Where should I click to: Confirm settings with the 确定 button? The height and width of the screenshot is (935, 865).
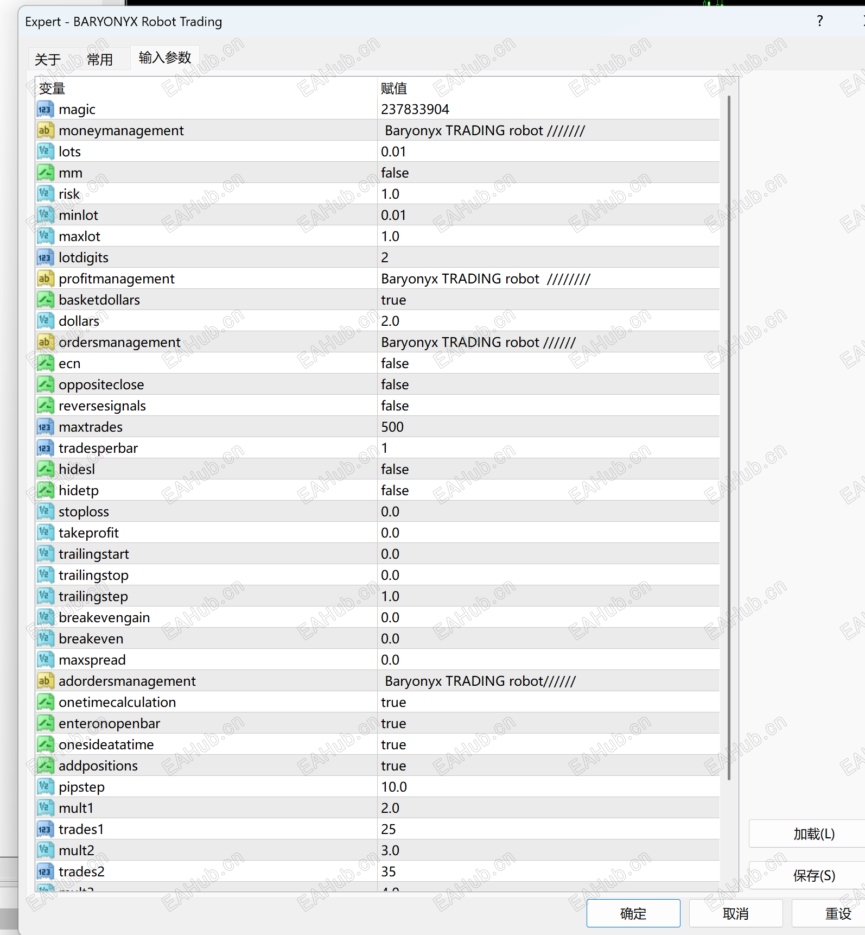click(x=633, y=914)
